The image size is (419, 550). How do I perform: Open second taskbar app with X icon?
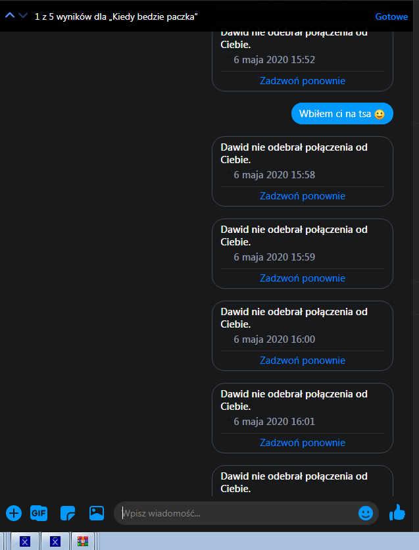tap(55, 541)
